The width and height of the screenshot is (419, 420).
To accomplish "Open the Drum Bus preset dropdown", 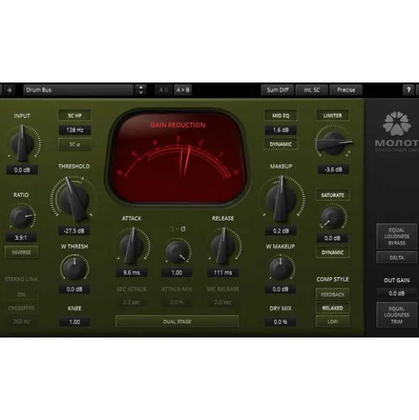I will coord(78,90).
